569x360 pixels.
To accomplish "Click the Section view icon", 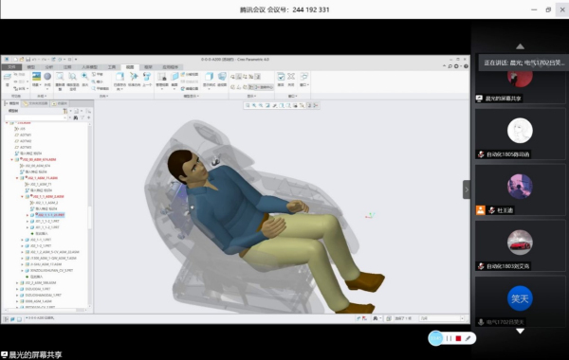I will (174, 77).
